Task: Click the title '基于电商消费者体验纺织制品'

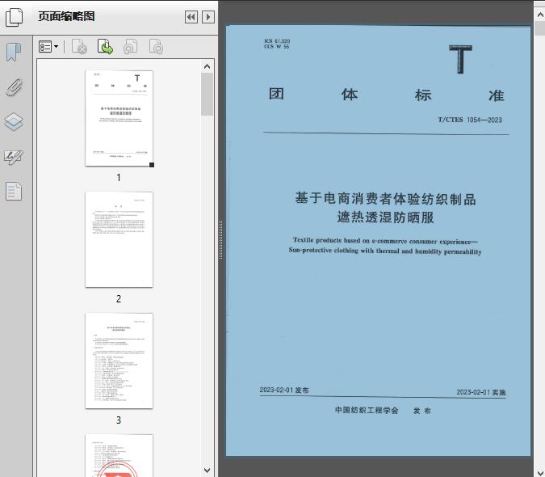Action: point(385,199)
